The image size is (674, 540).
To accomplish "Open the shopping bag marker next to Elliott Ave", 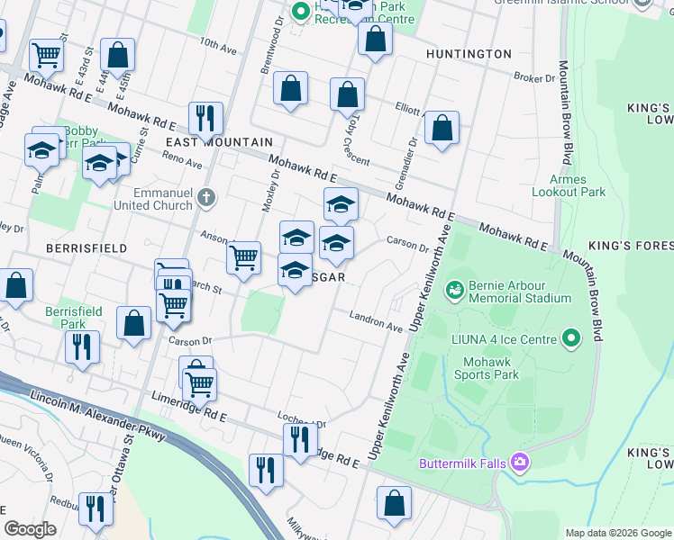I will pos(442,130).
